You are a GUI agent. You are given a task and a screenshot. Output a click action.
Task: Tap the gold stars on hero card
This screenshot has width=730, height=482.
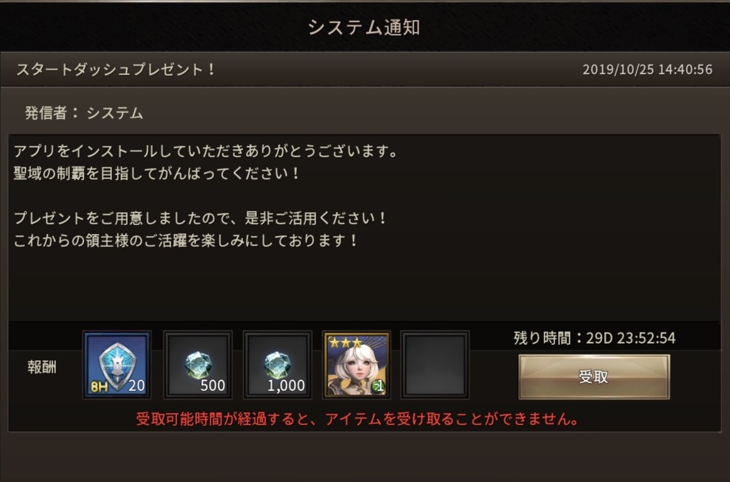click(345, 343)
